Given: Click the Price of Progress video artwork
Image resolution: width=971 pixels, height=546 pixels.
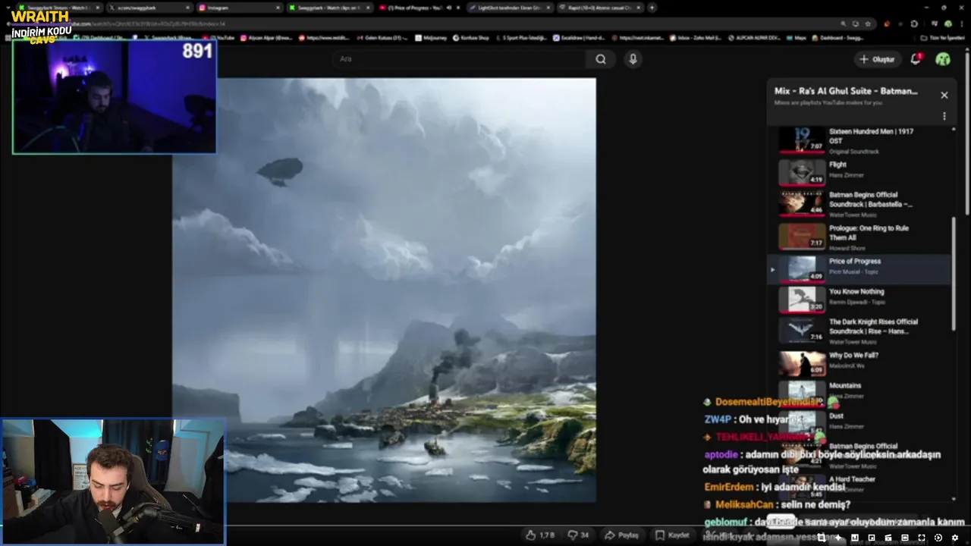Looking at the screenshot, I should tap(384, 290).
